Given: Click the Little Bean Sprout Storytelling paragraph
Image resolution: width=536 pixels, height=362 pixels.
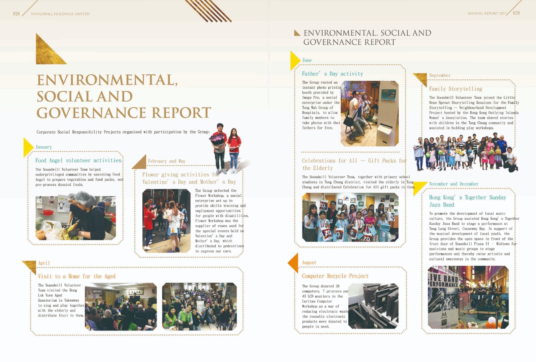Looking at the screenshot, I should 474,113.
